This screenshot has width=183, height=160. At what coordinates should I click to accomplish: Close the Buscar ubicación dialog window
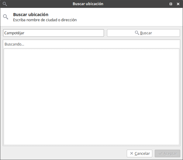tap(178, 4)
